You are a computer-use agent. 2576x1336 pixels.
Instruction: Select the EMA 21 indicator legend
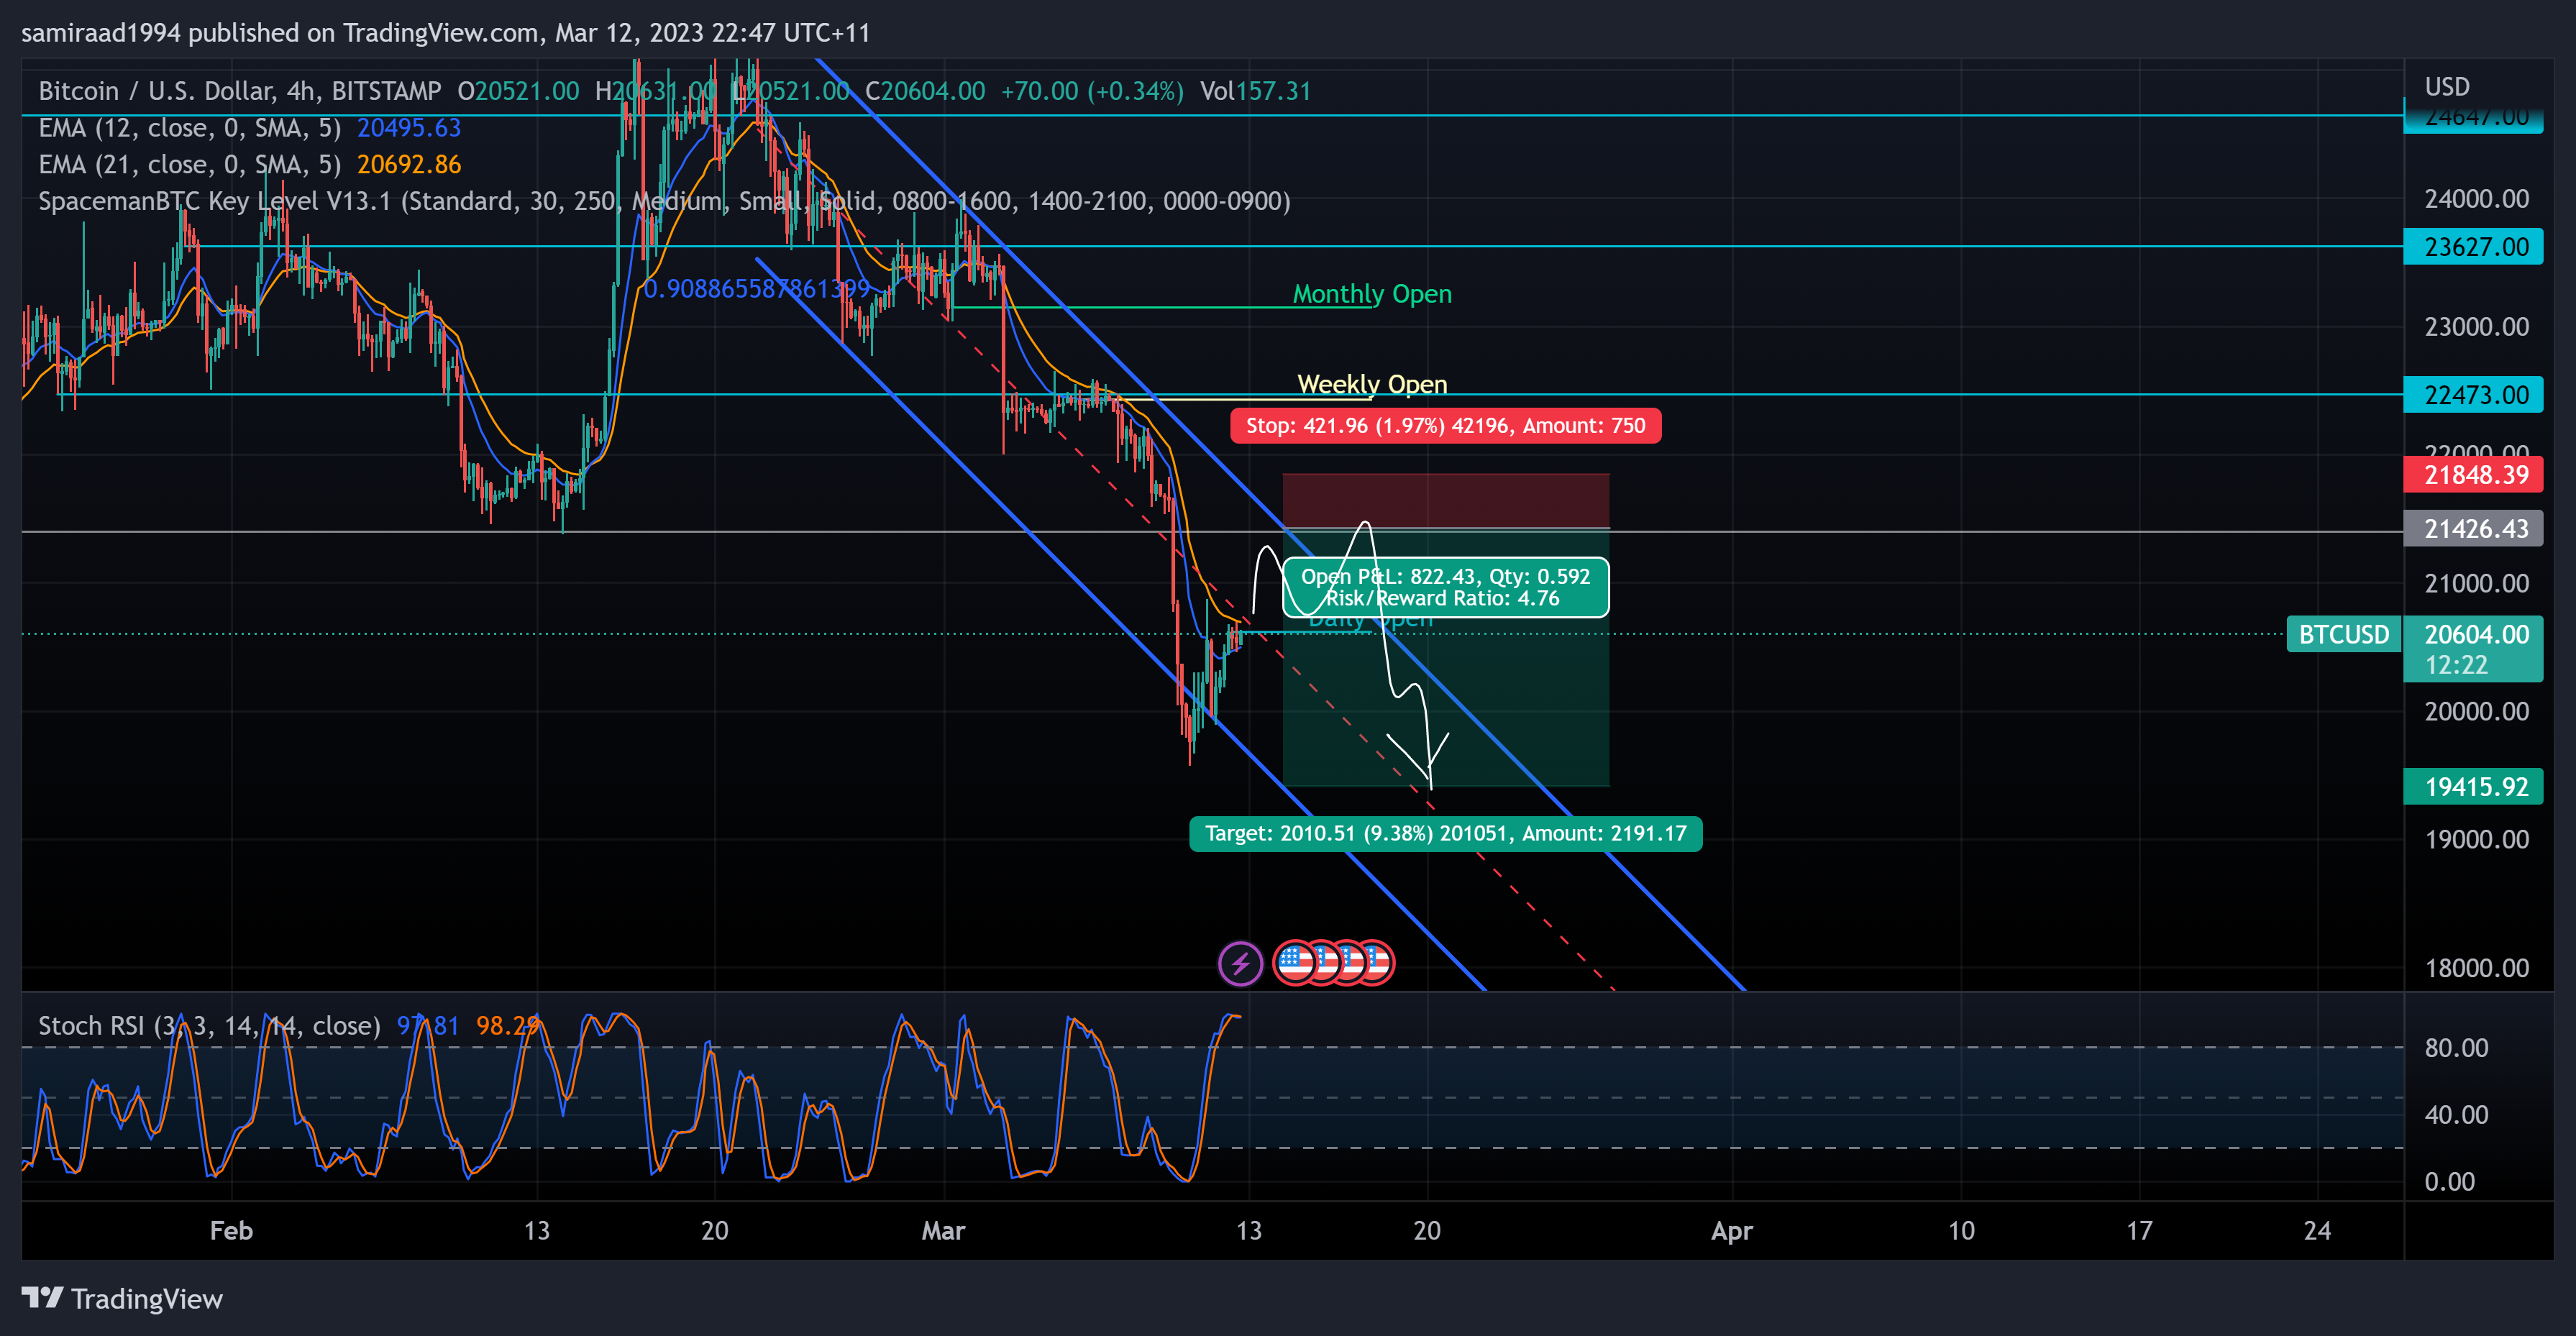click(x=189, y=165)
